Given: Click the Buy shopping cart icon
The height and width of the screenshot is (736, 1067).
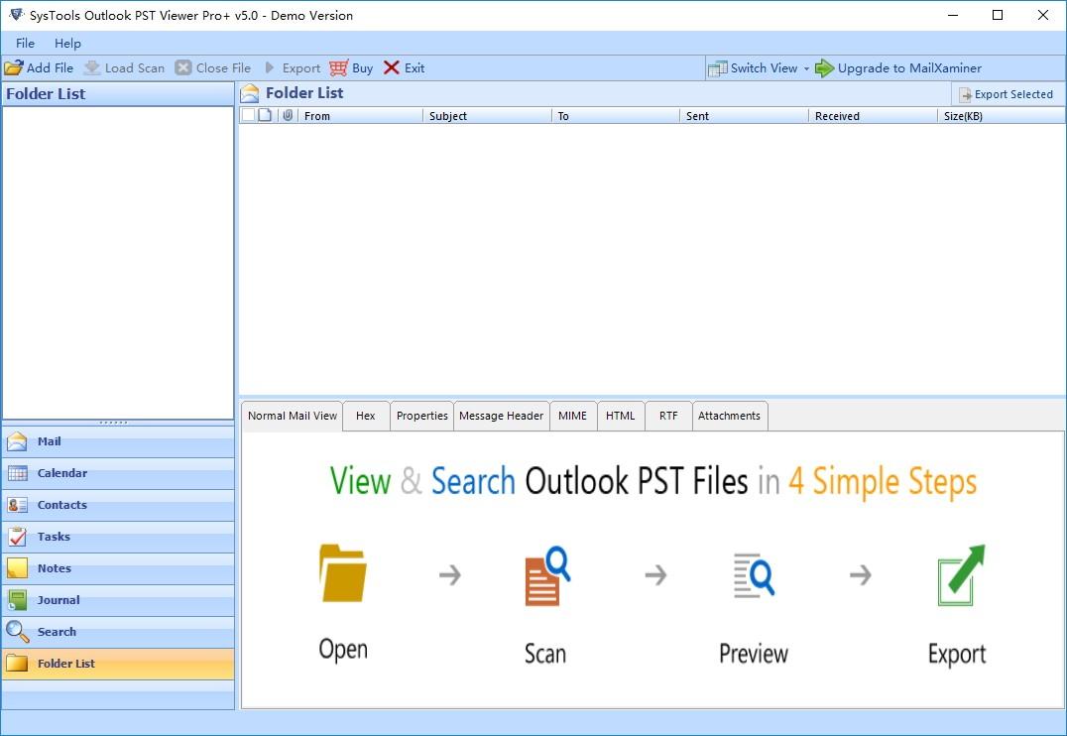Looking at the screenshot, I should click(338, 68).
